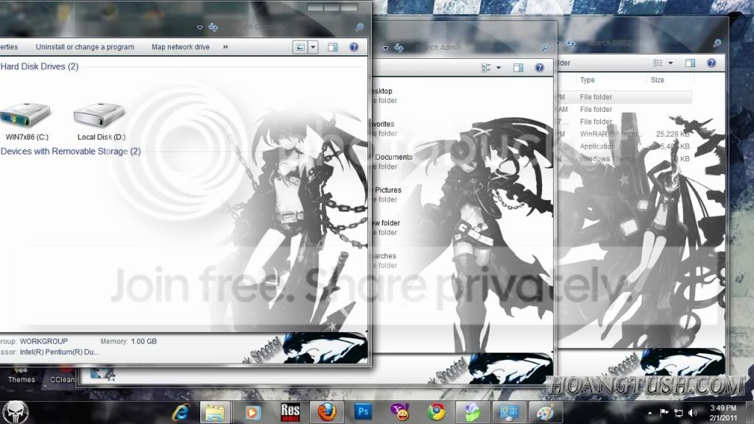Open Windows Explorer taskbar icon
The image size is (754, 424).
tap(214, 412)
